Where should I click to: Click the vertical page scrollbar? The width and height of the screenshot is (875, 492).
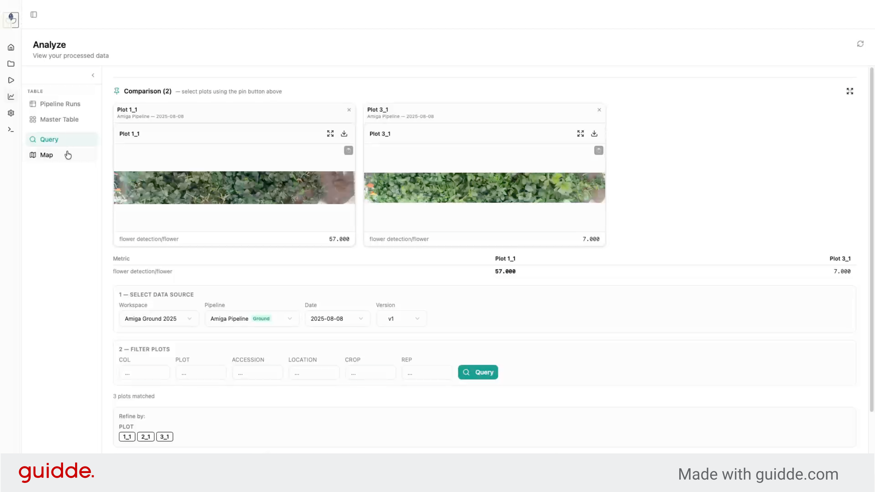tap(872, 240)
